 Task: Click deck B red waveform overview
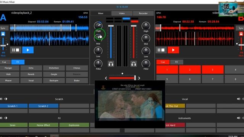click(195, 28)
